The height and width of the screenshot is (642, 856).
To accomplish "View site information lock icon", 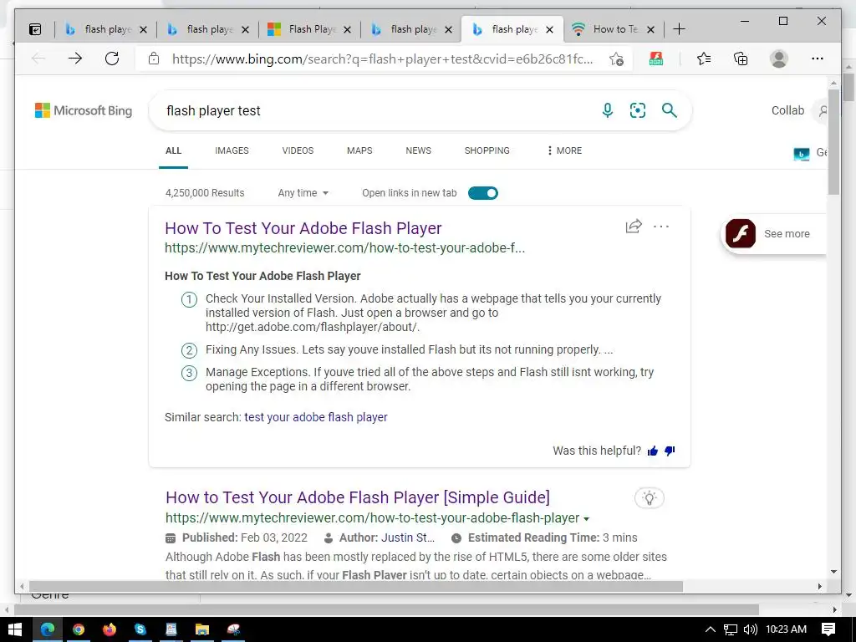I will (x=154, y=59).
